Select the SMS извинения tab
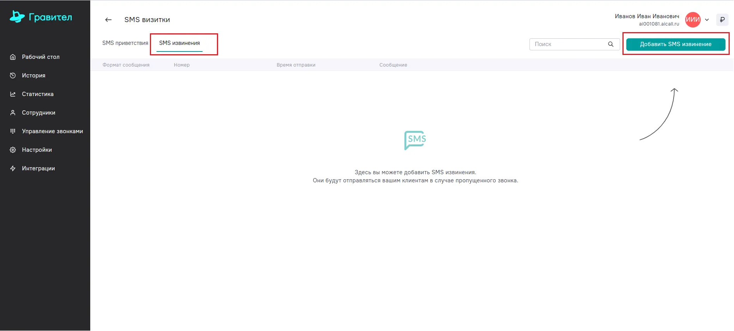Viewport: 734px width, 331px height. point(179,43)
